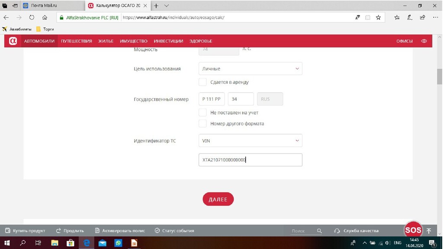443x249 pixels.
Task: Open the Торги bookmarks folder
Action: tap(45, 29)
